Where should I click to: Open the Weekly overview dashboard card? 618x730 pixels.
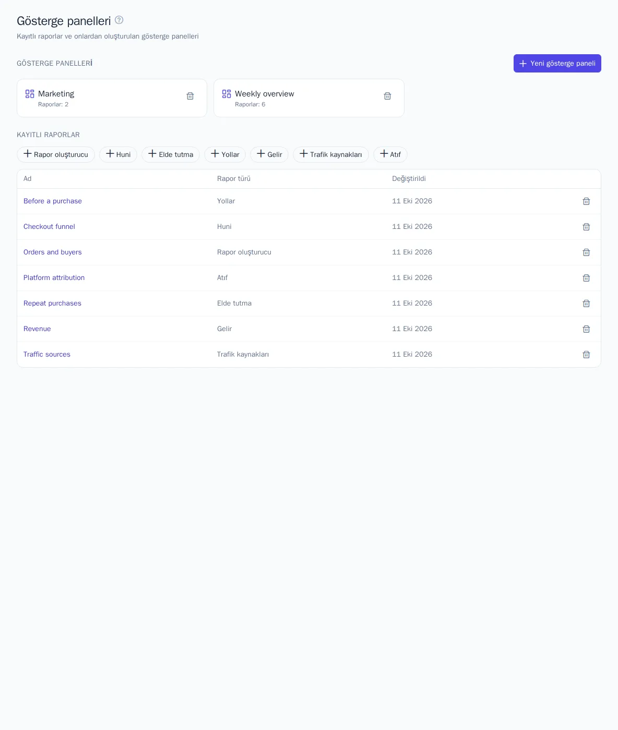[309, 98]
